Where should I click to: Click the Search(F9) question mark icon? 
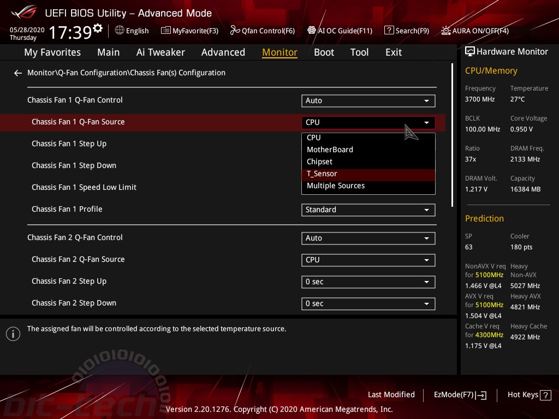coord(389,31)
